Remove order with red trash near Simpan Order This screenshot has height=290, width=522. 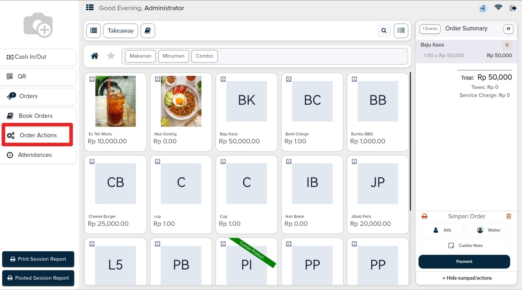click(508, 216)
